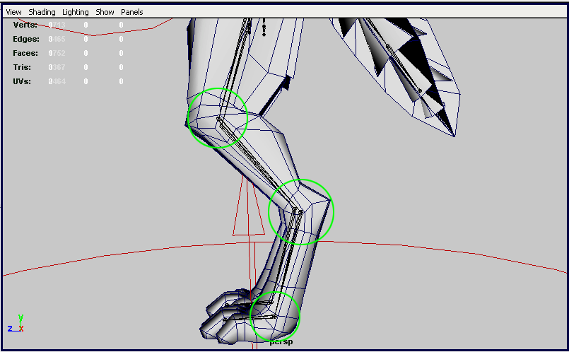Click the XYZ axis orientation gizmo
The width and height of the screenshot is (569, 352).
click(x=17, y=324)
